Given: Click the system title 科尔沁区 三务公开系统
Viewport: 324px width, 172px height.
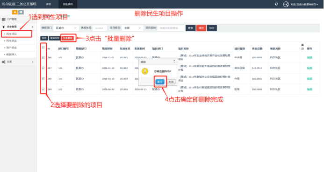Looking at the screenshot, I should pyautogui.click(x=20, y=4).
